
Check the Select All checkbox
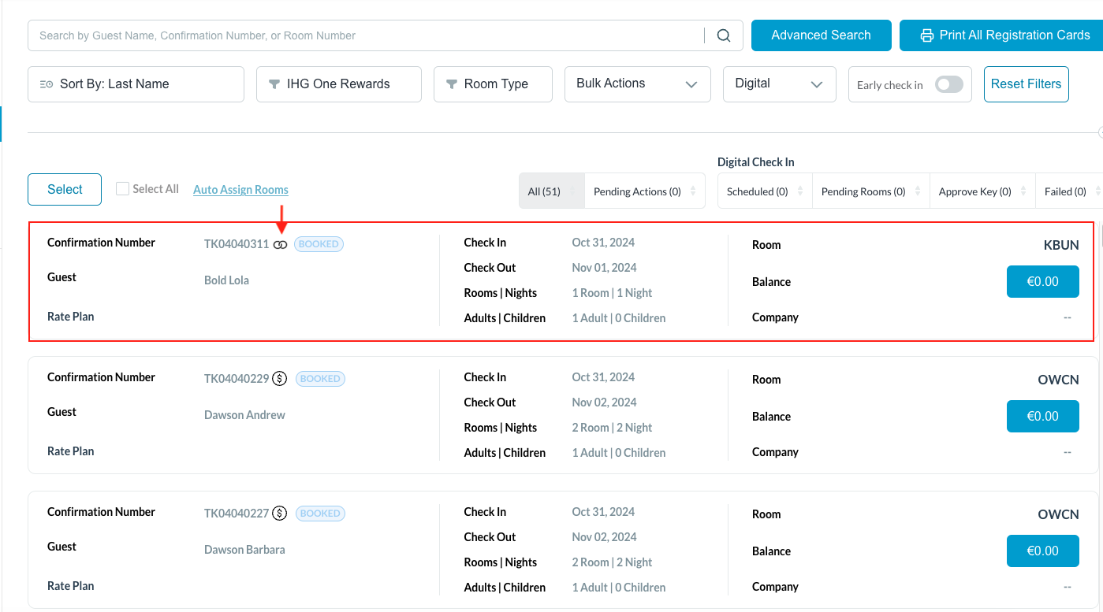coord(122,189)
